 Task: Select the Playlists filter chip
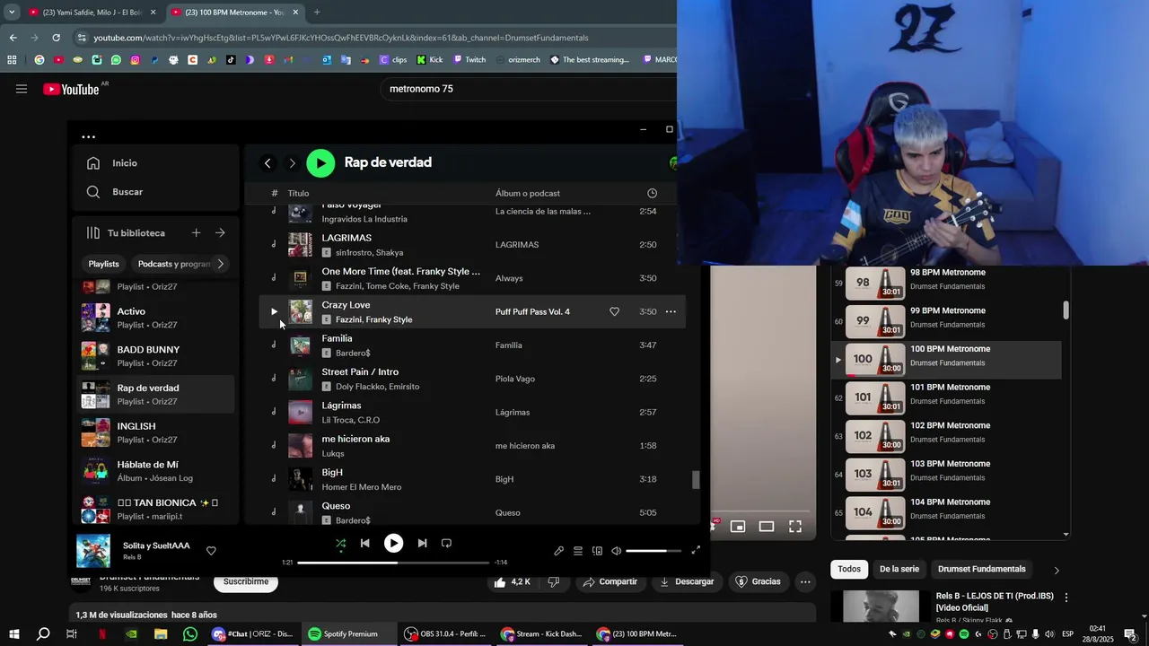tap(103, 264)
